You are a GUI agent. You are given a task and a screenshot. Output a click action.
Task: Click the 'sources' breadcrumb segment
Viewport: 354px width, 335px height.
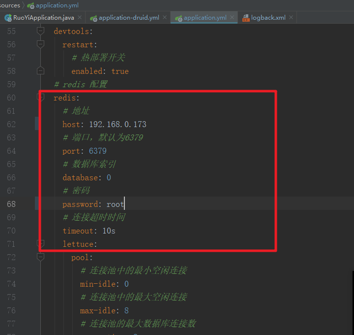pos(10,5)
